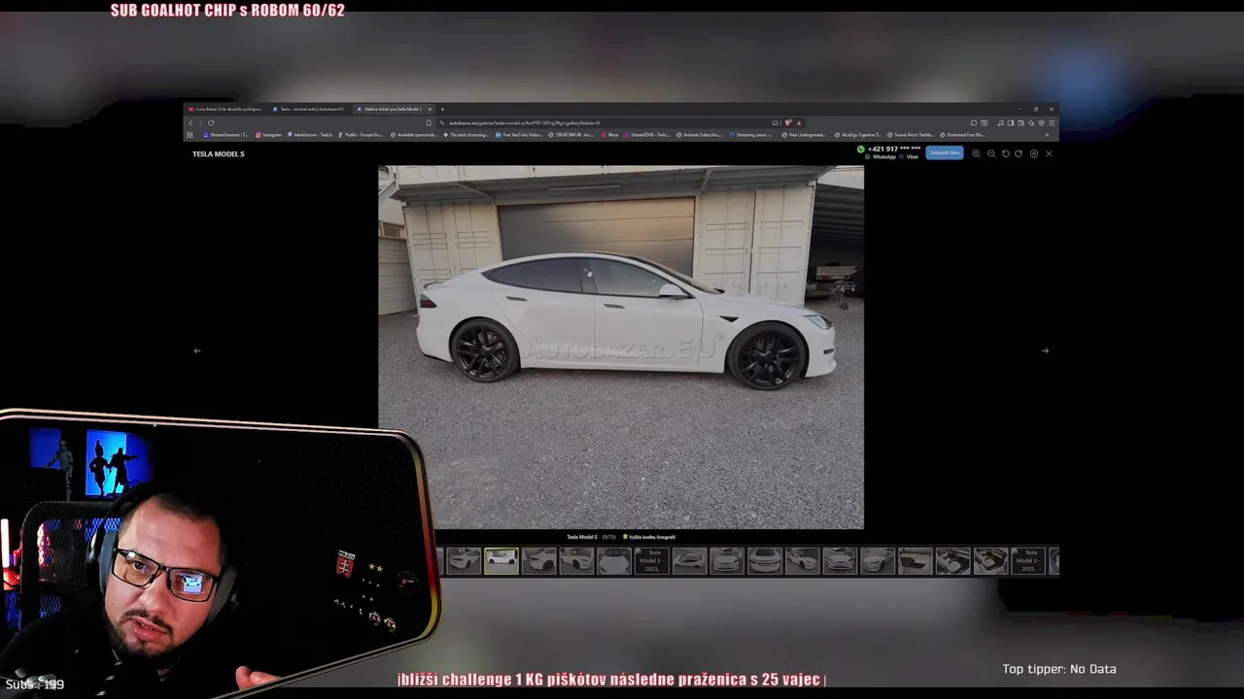This screenshot has height=699, width=1244.
Task: Click the browser back arrow
Action: click(190, 123)
